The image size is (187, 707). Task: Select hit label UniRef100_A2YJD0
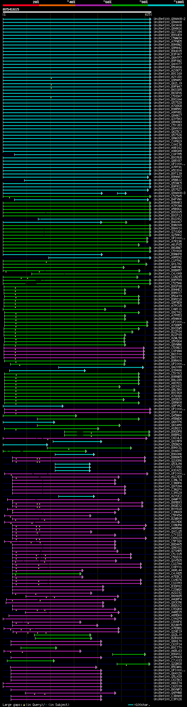[168, 77]
